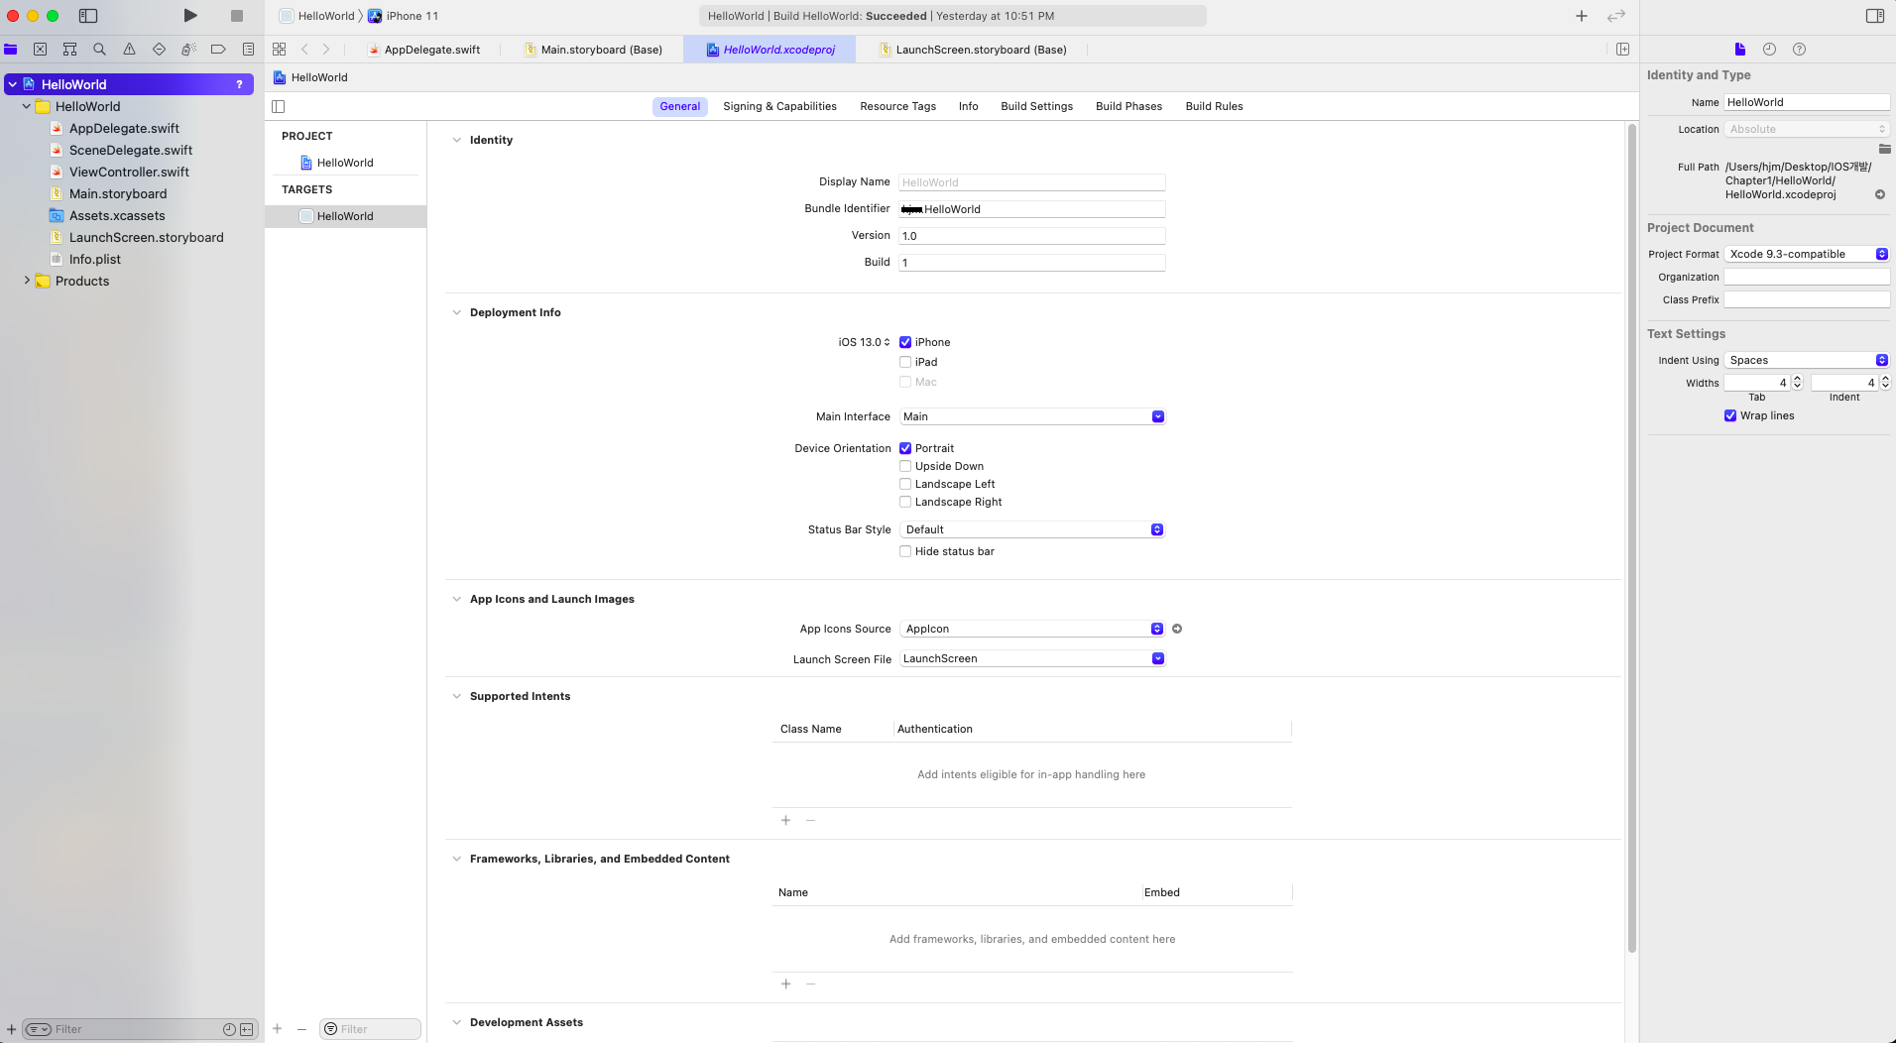Expand the Products folder

(x=27, y=281)
